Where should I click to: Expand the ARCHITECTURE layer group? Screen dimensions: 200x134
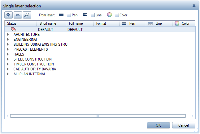pyautogui.click(x=8, y=35)
